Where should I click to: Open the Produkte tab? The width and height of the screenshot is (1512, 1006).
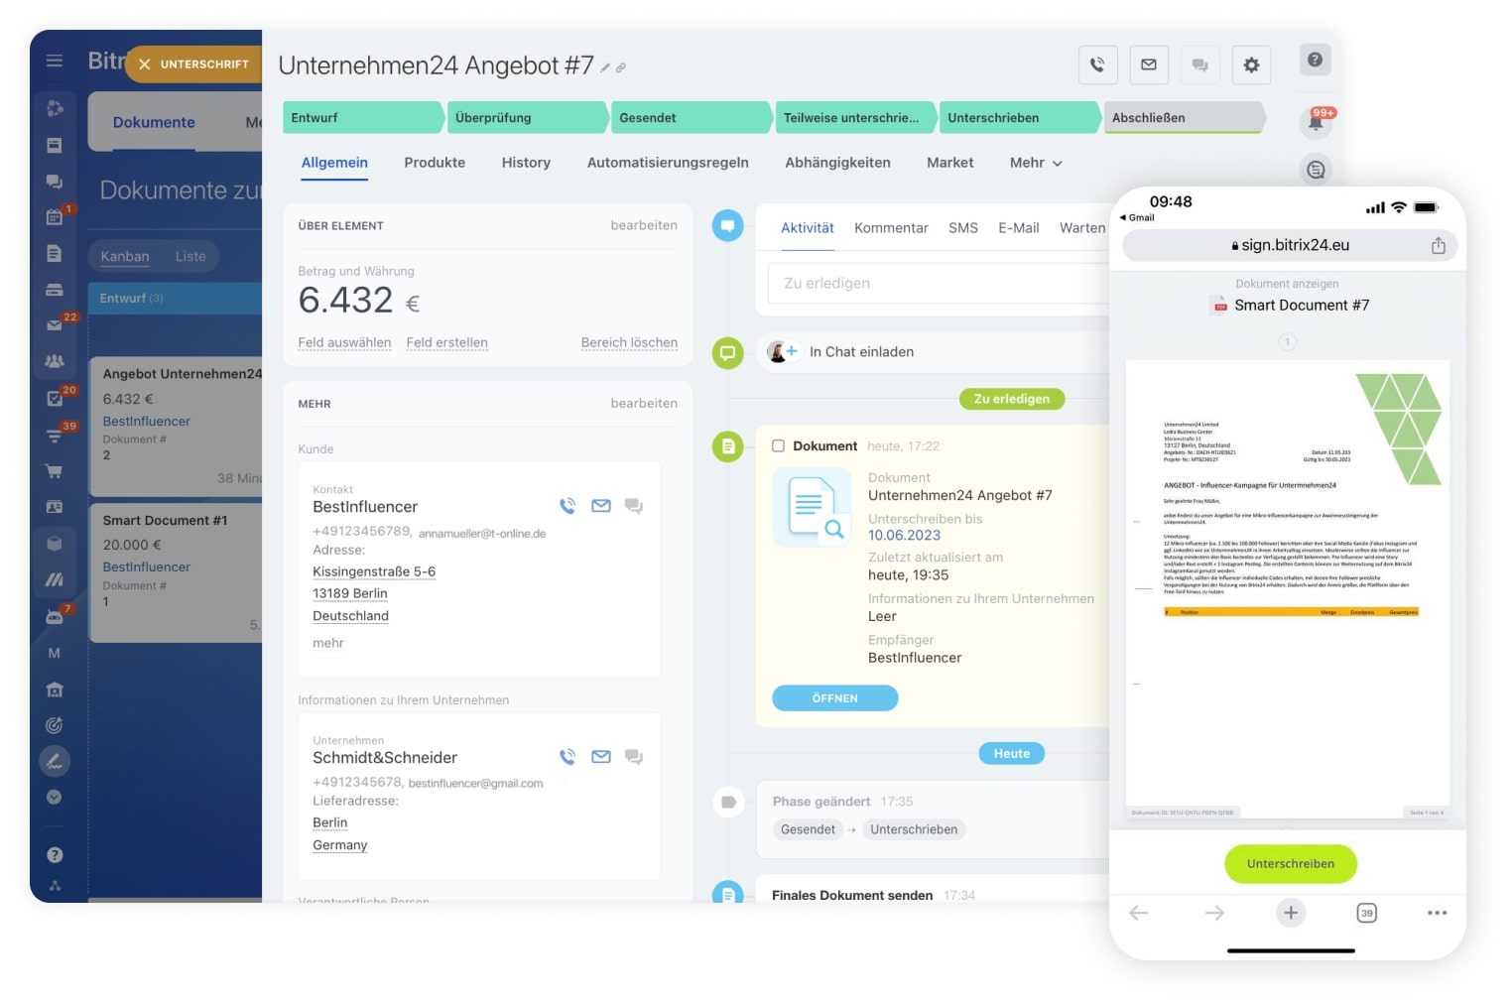point(435,163)
